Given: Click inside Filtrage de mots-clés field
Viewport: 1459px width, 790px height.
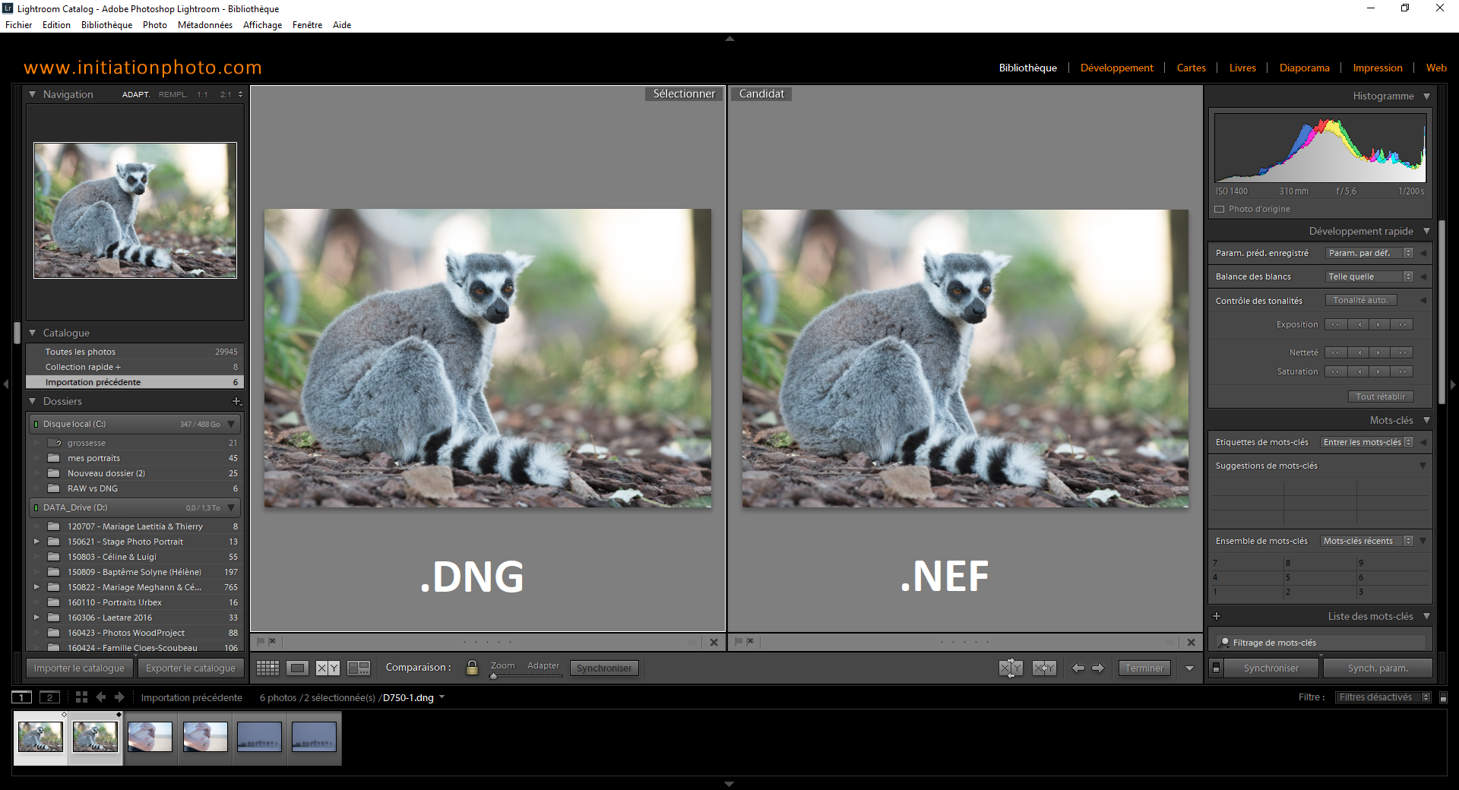Looking at the screenshot, I should (x=1322, y=643).
